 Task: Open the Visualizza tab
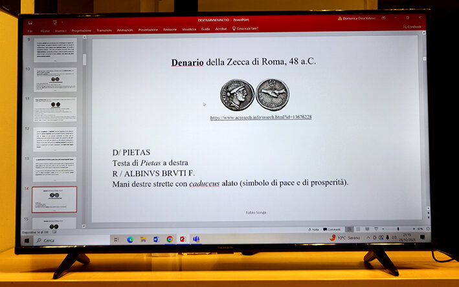189,29
